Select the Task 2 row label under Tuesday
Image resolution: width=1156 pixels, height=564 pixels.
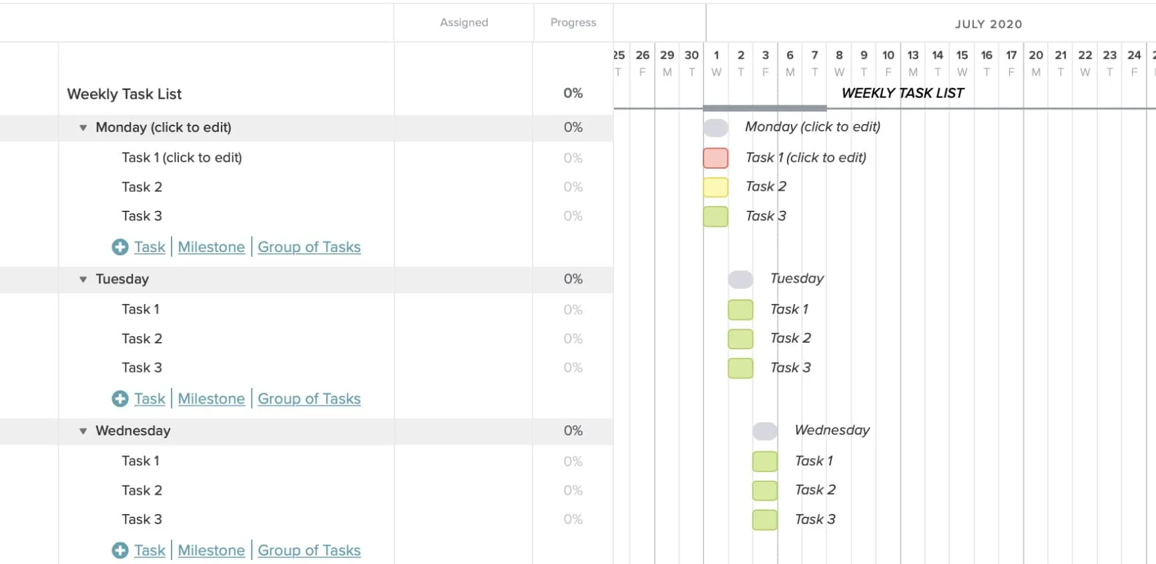click(x=142, y=338)
